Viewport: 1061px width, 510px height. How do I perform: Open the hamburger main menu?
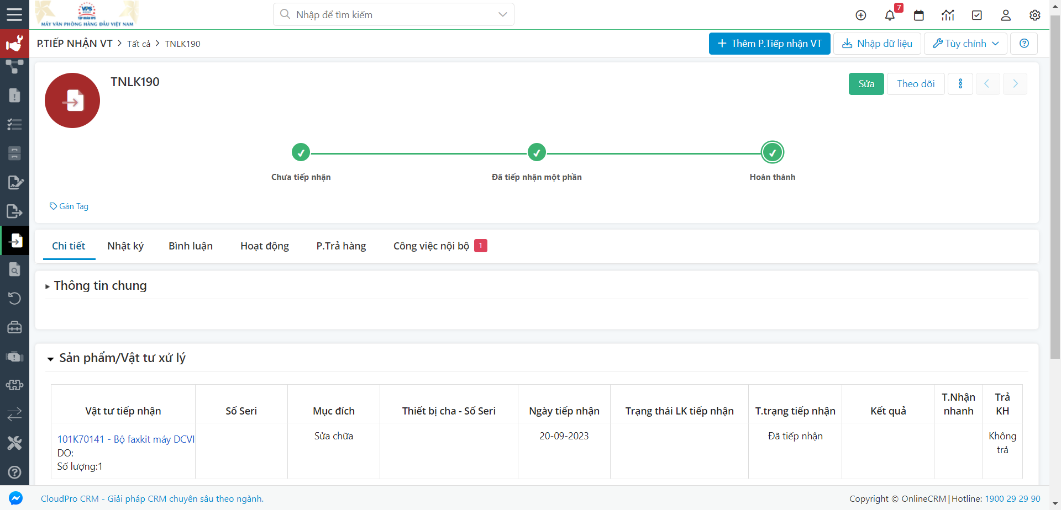click(14, 14)
